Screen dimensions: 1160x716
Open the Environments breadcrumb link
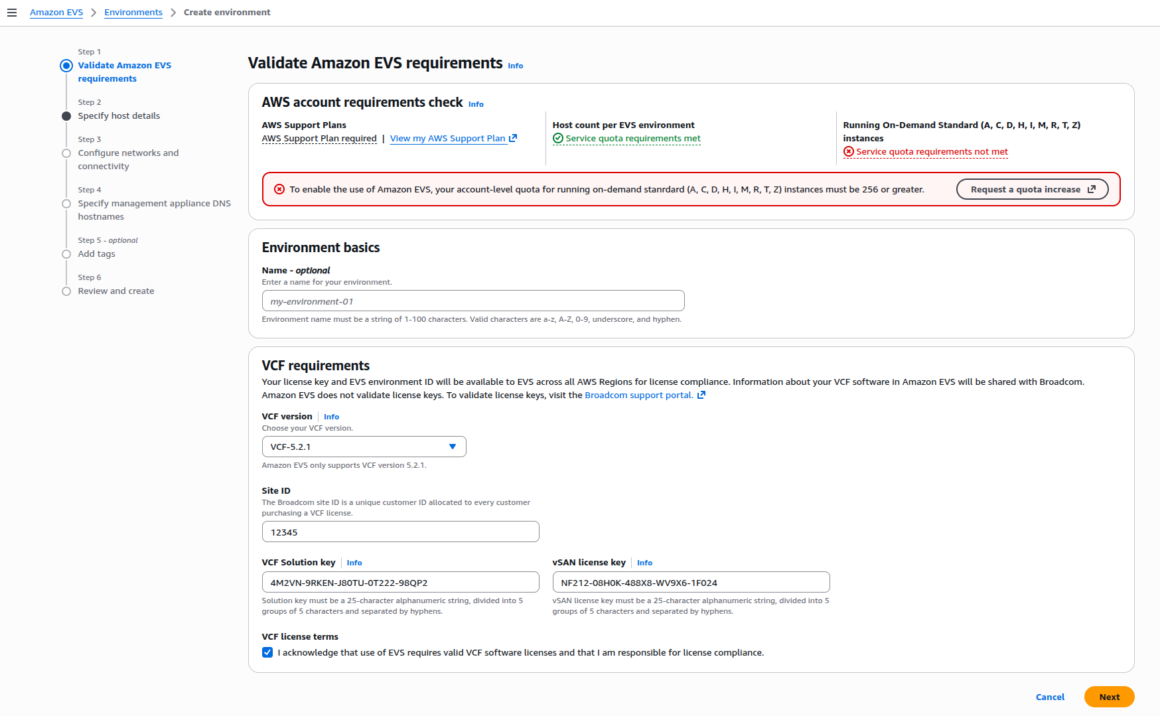(133, 12)
